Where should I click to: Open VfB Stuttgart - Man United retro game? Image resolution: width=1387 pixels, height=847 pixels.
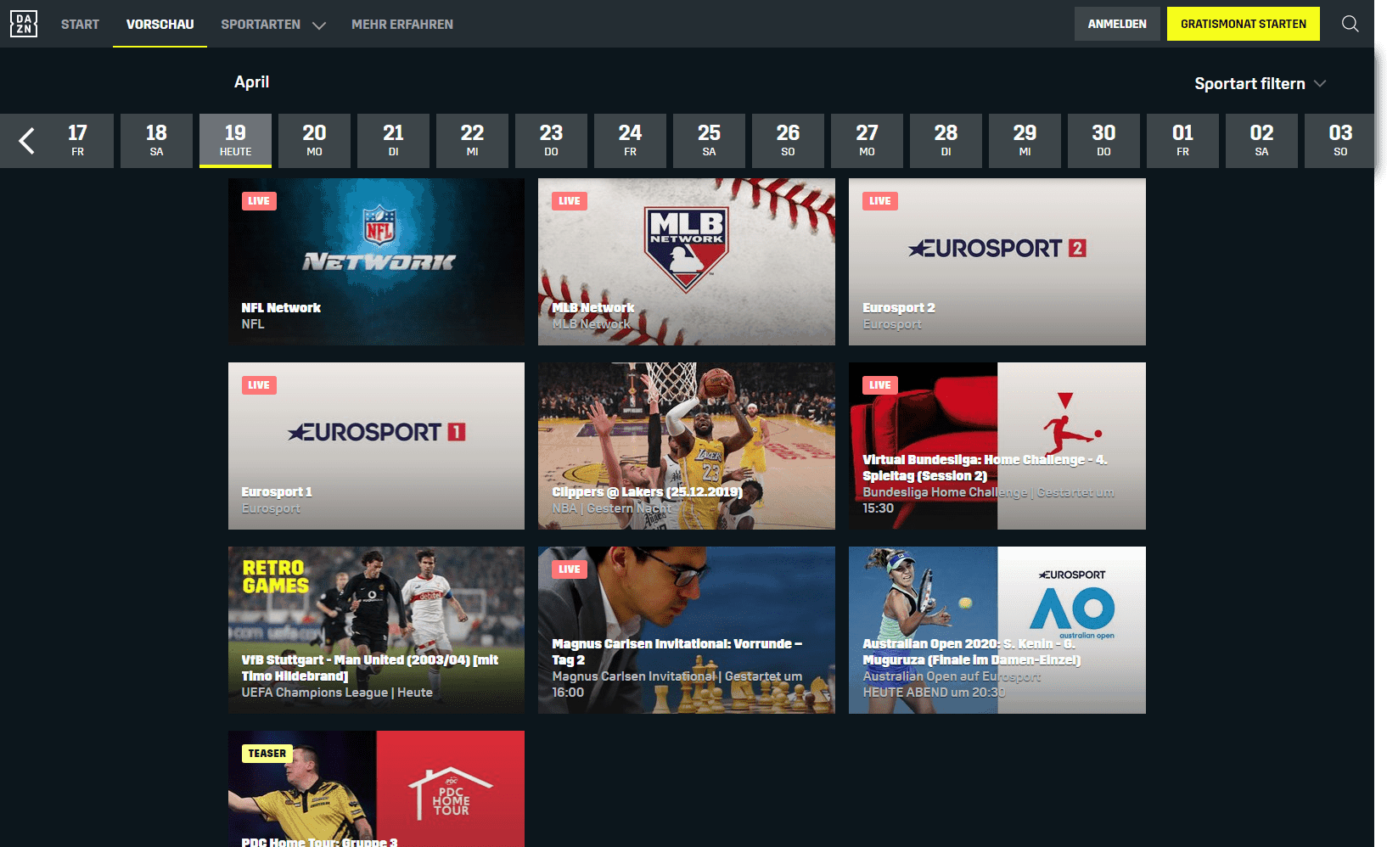376,630
